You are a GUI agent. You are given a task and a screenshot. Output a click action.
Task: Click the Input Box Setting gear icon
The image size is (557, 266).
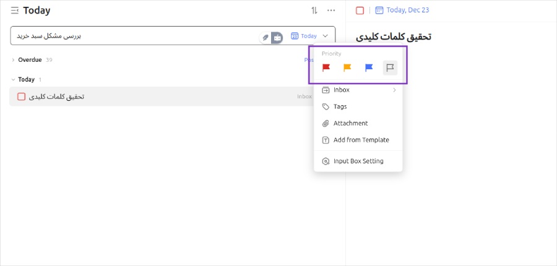(x=326, y=161)
